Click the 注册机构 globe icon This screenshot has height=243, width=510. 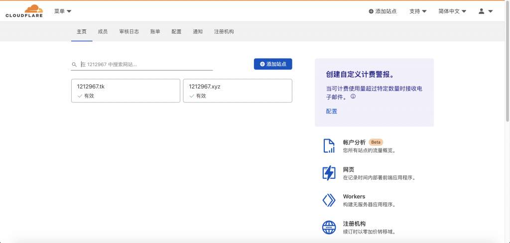329,227
